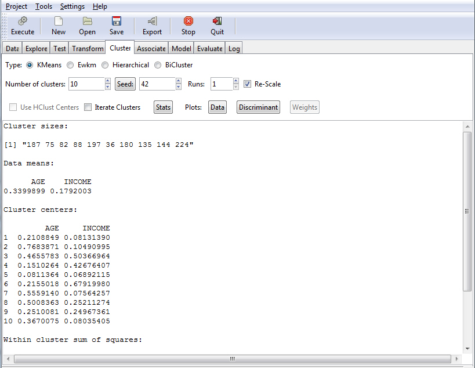Export results with the Export icon

pyautogui.click(x=152, y=21)
